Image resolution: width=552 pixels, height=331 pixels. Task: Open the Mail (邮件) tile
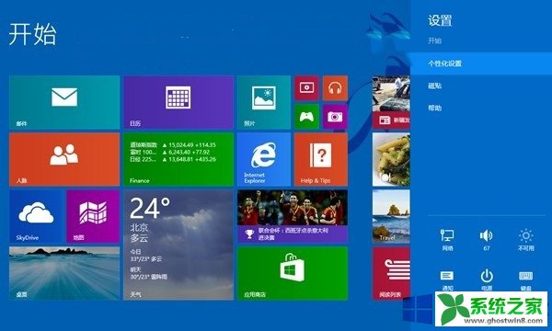(64, 102)
